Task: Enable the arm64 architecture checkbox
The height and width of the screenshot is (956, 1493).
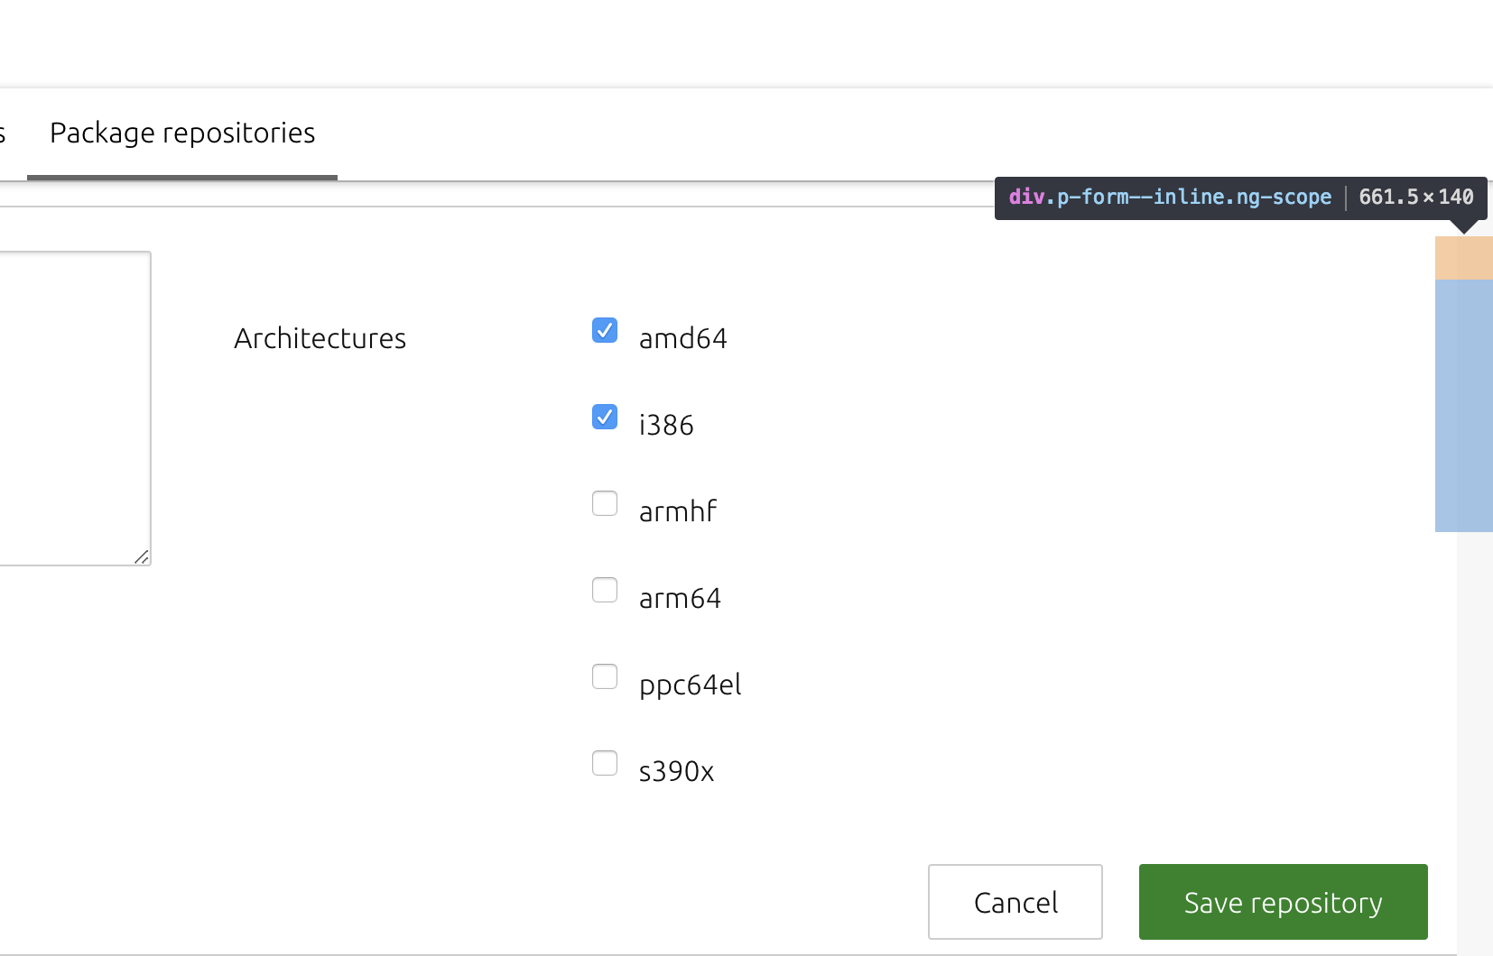Action: coord(605,590)
